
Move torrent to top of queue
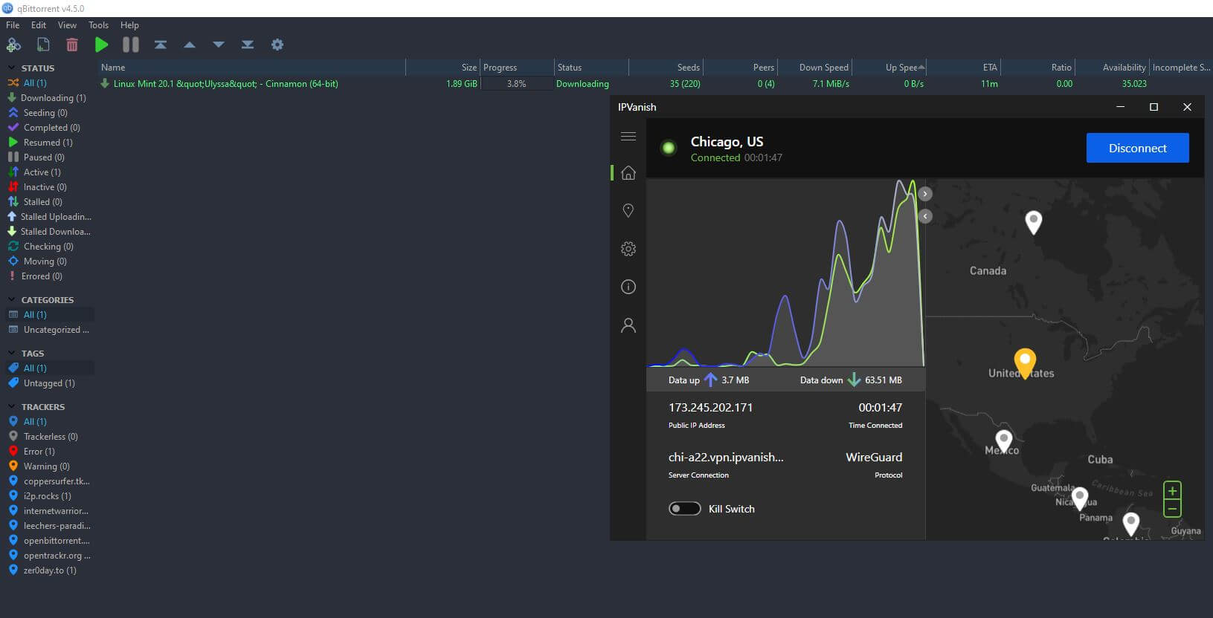[161, 45]
